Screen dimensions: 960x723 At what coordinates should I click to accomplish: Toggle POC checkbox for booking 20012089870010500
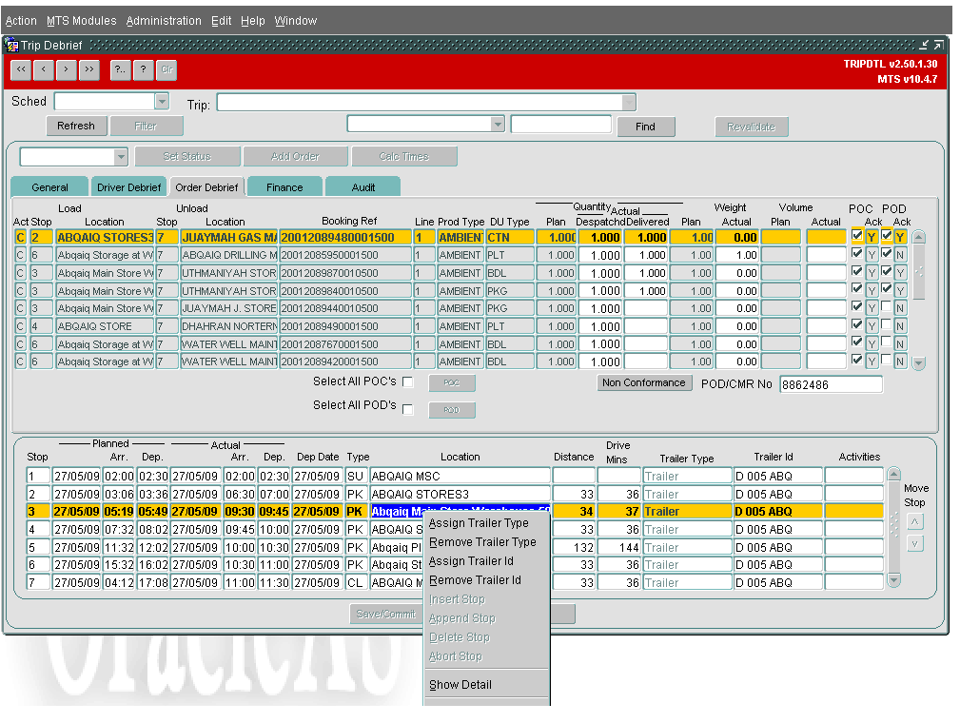[x=857, y=270]
